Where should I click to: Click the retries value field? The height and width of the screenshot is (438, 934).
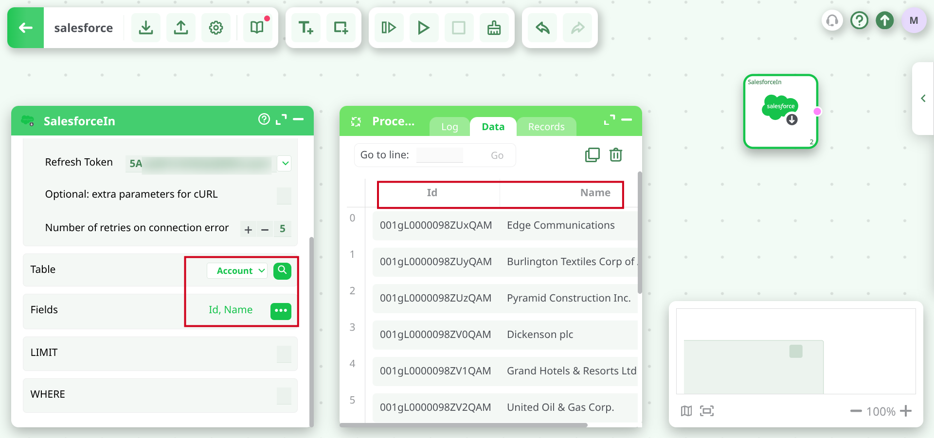click(x=282, y=229)
